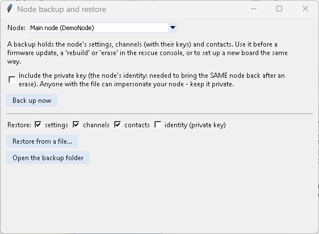Maximize the Node backup and restore window

click(279, 9)
